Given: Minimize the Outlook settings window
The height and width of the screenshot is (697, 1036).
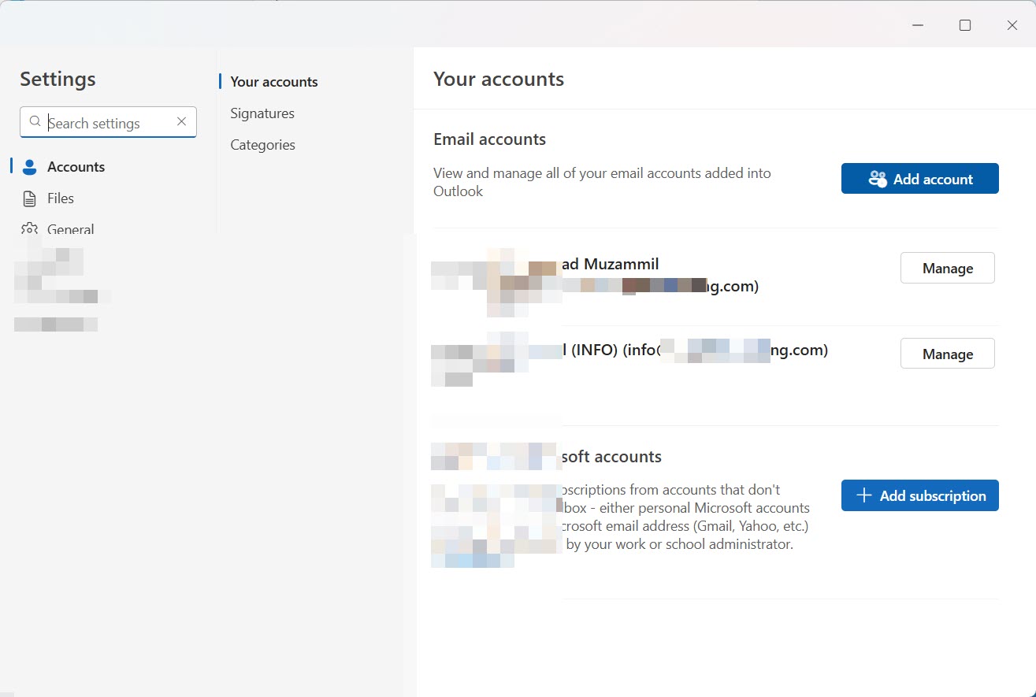Looking at the screenshot, I should pos(917,24).
